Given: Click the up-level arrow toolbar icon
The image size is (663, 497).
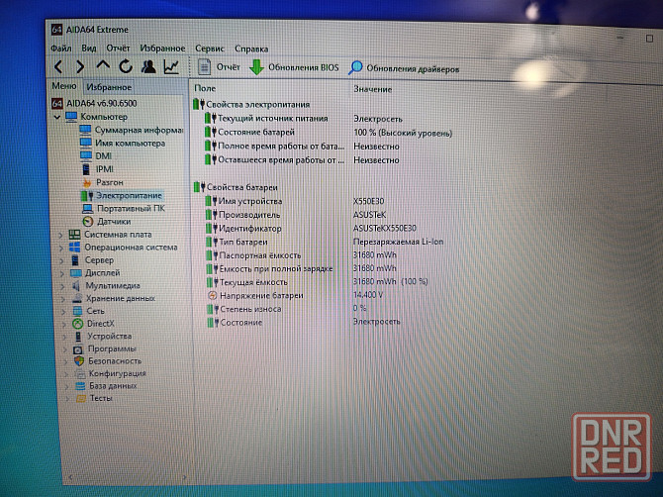Looking at the screenshot, I should (x=103, y=65).
